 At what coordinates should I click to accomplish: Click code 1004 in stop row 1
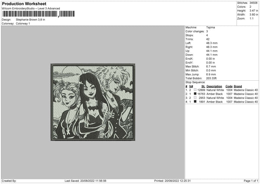pos(229,90)
